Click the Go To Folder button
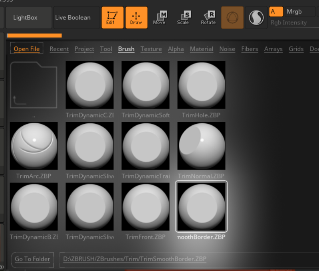The width and height of the screenshot is (319, 271). click(33, 259)
